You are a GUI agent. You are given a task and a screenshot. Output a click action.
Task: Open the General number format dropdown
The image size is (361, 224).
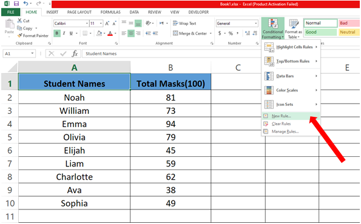click(256, 24)
